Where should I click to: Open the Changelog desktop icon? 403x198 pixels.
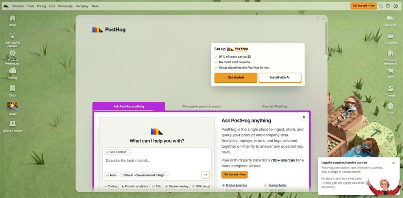click(x=390, y=38)
